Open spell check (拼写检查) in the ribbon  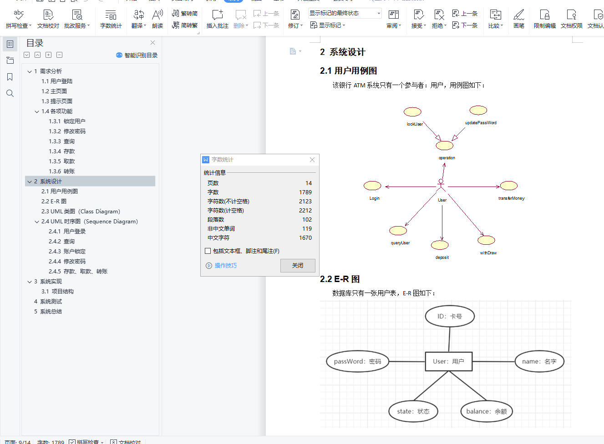[19, 19]
